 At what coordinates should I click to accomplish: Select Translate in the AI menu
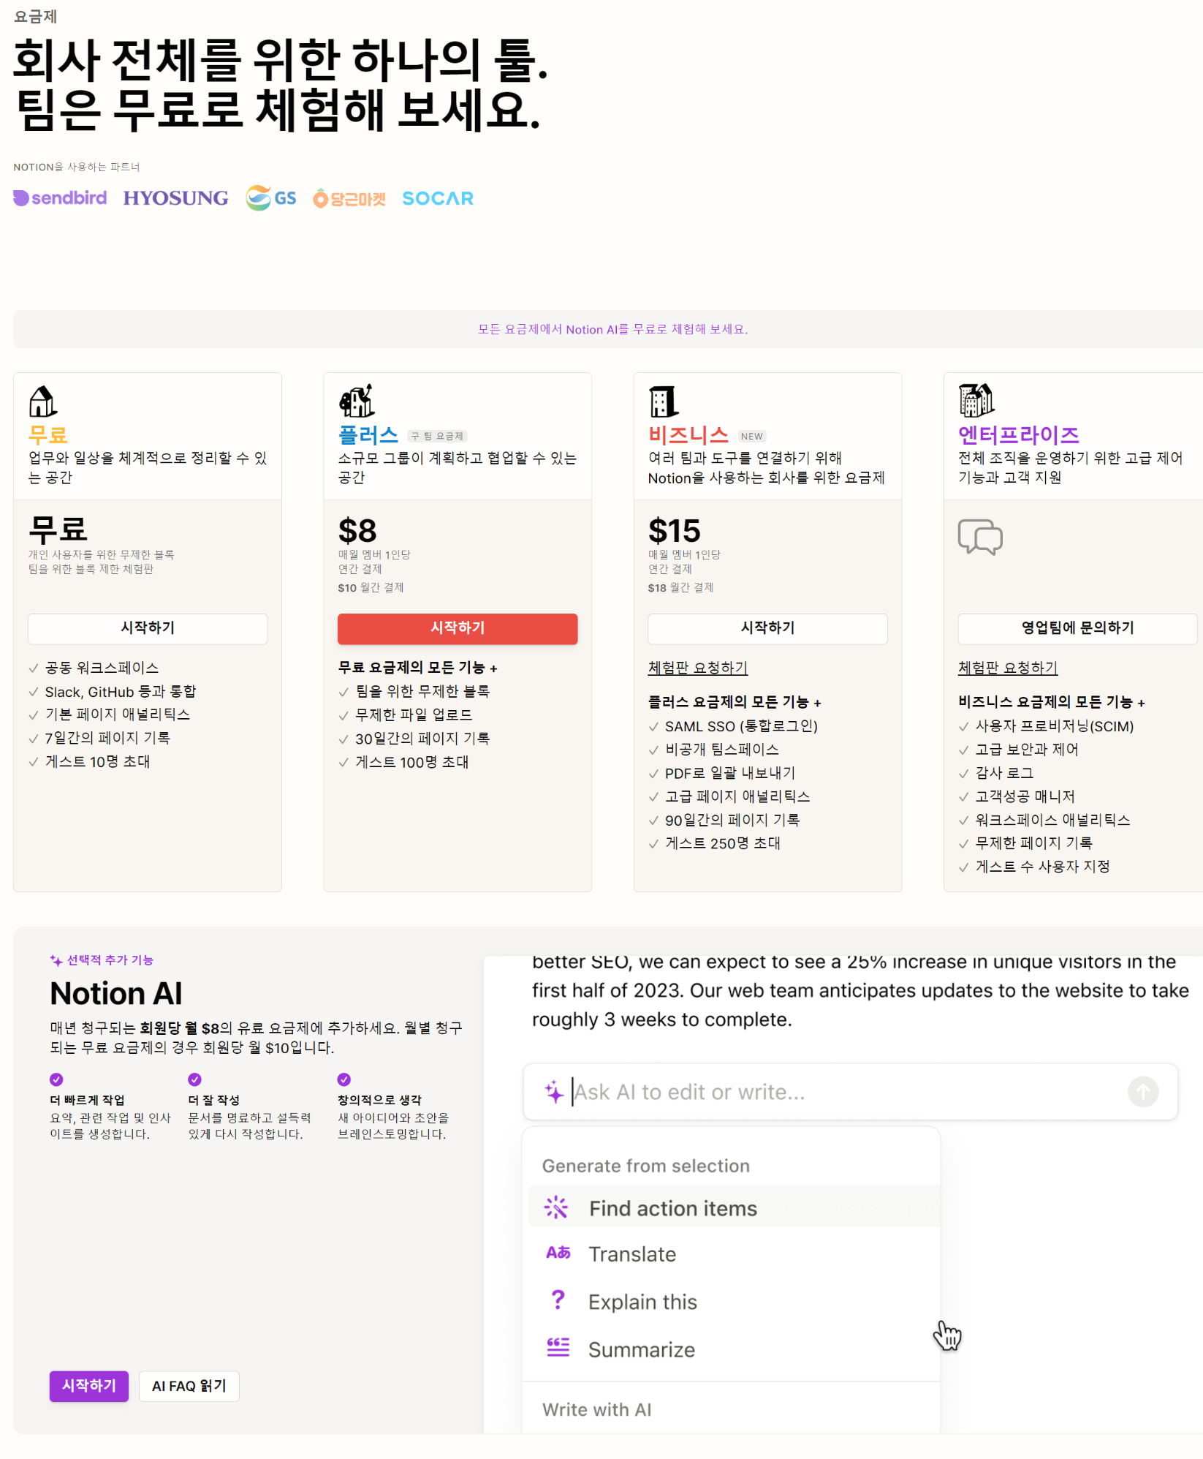click(x=734, y=1253)
